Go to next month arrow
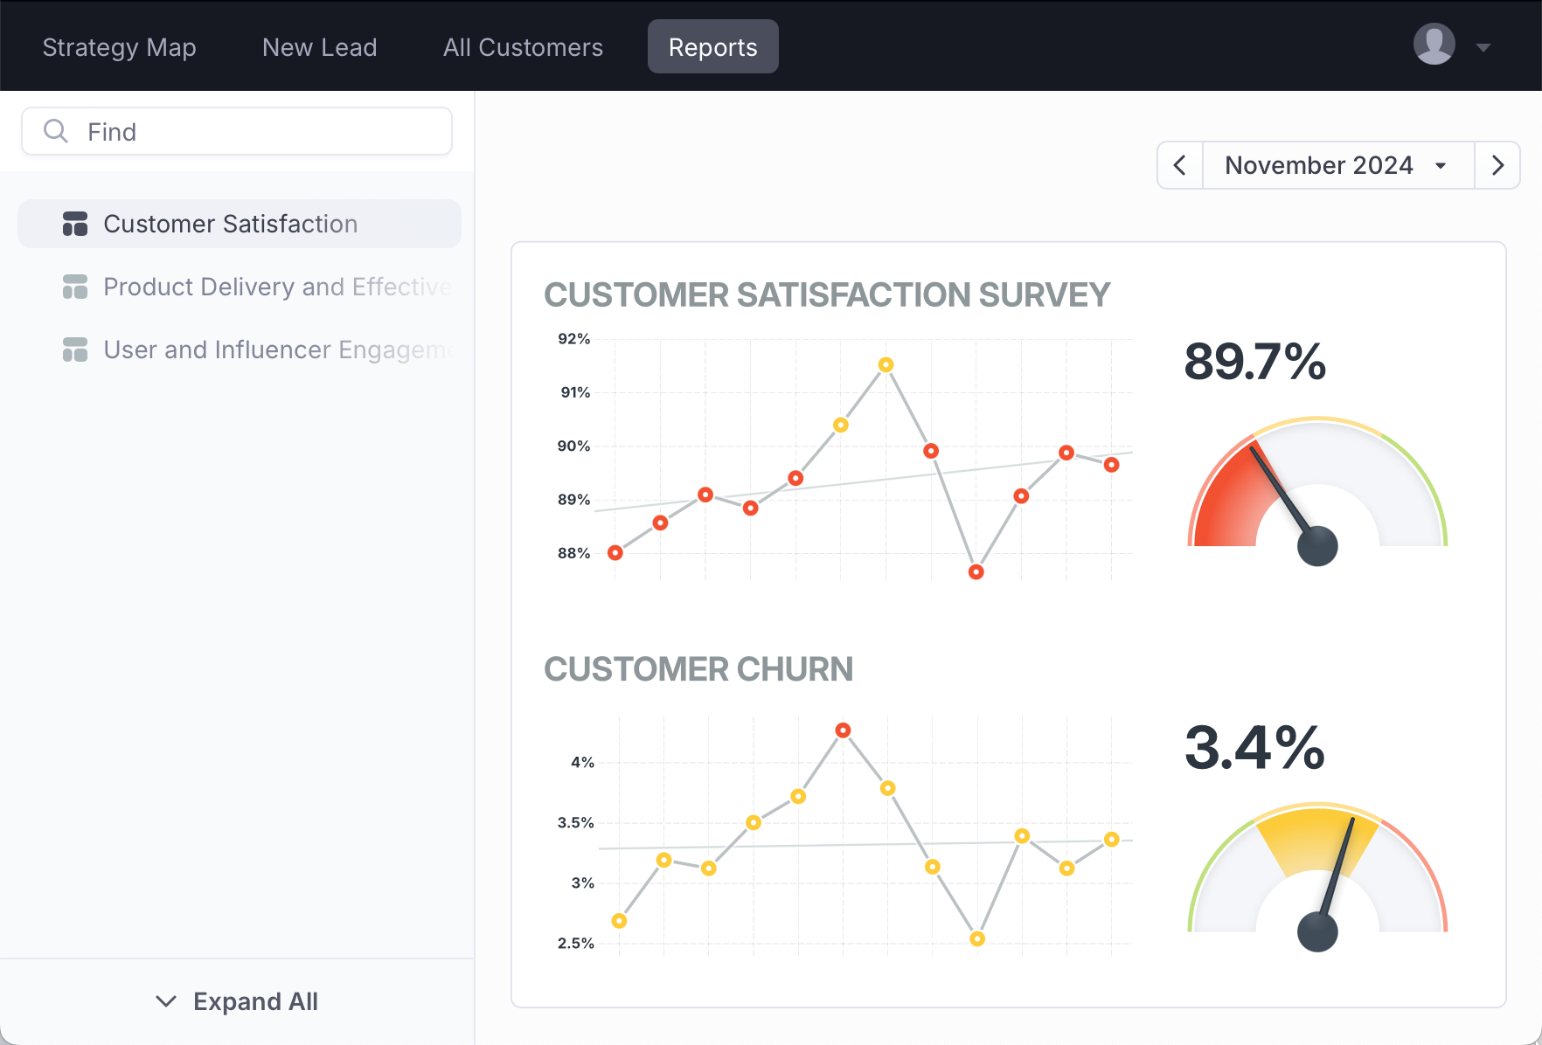 pyautogui.click(x=1497, y=165)
